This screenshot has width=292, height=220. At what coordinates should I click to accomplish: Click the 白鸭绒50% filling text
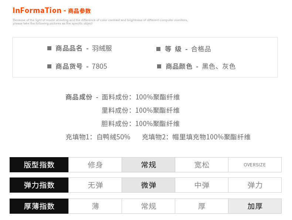[x=113, y=137]
